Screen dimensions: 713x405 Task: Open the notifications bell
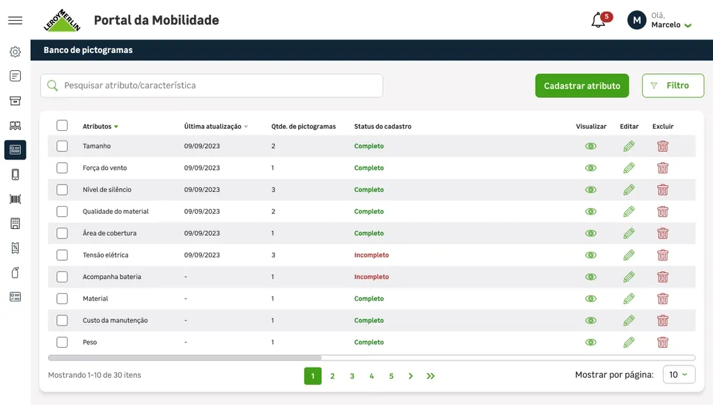tap(598, 20)
